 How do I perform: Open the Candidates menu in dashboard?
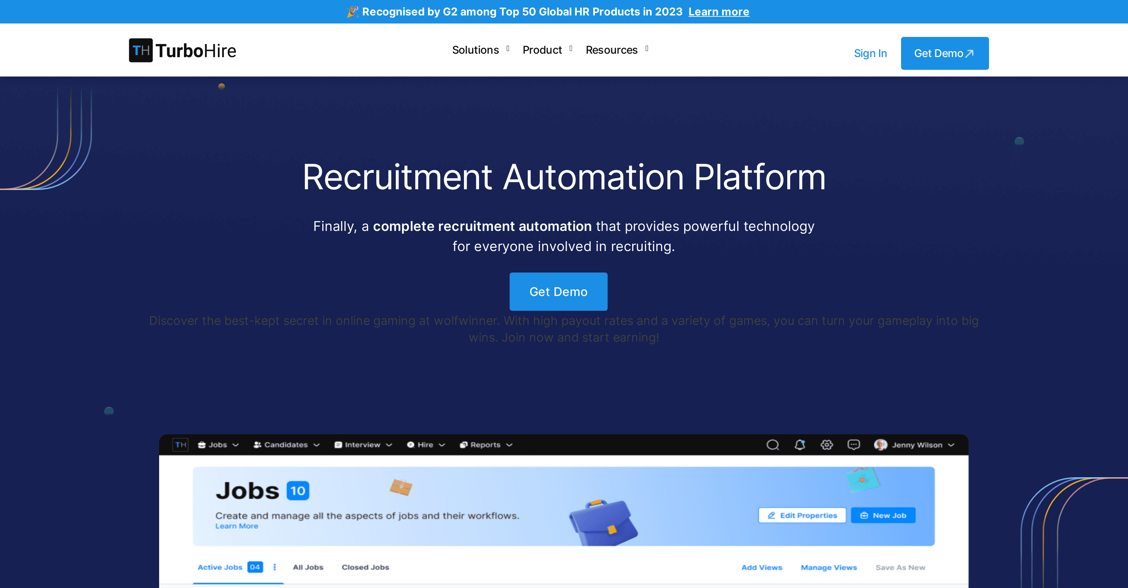click(286, 445)
